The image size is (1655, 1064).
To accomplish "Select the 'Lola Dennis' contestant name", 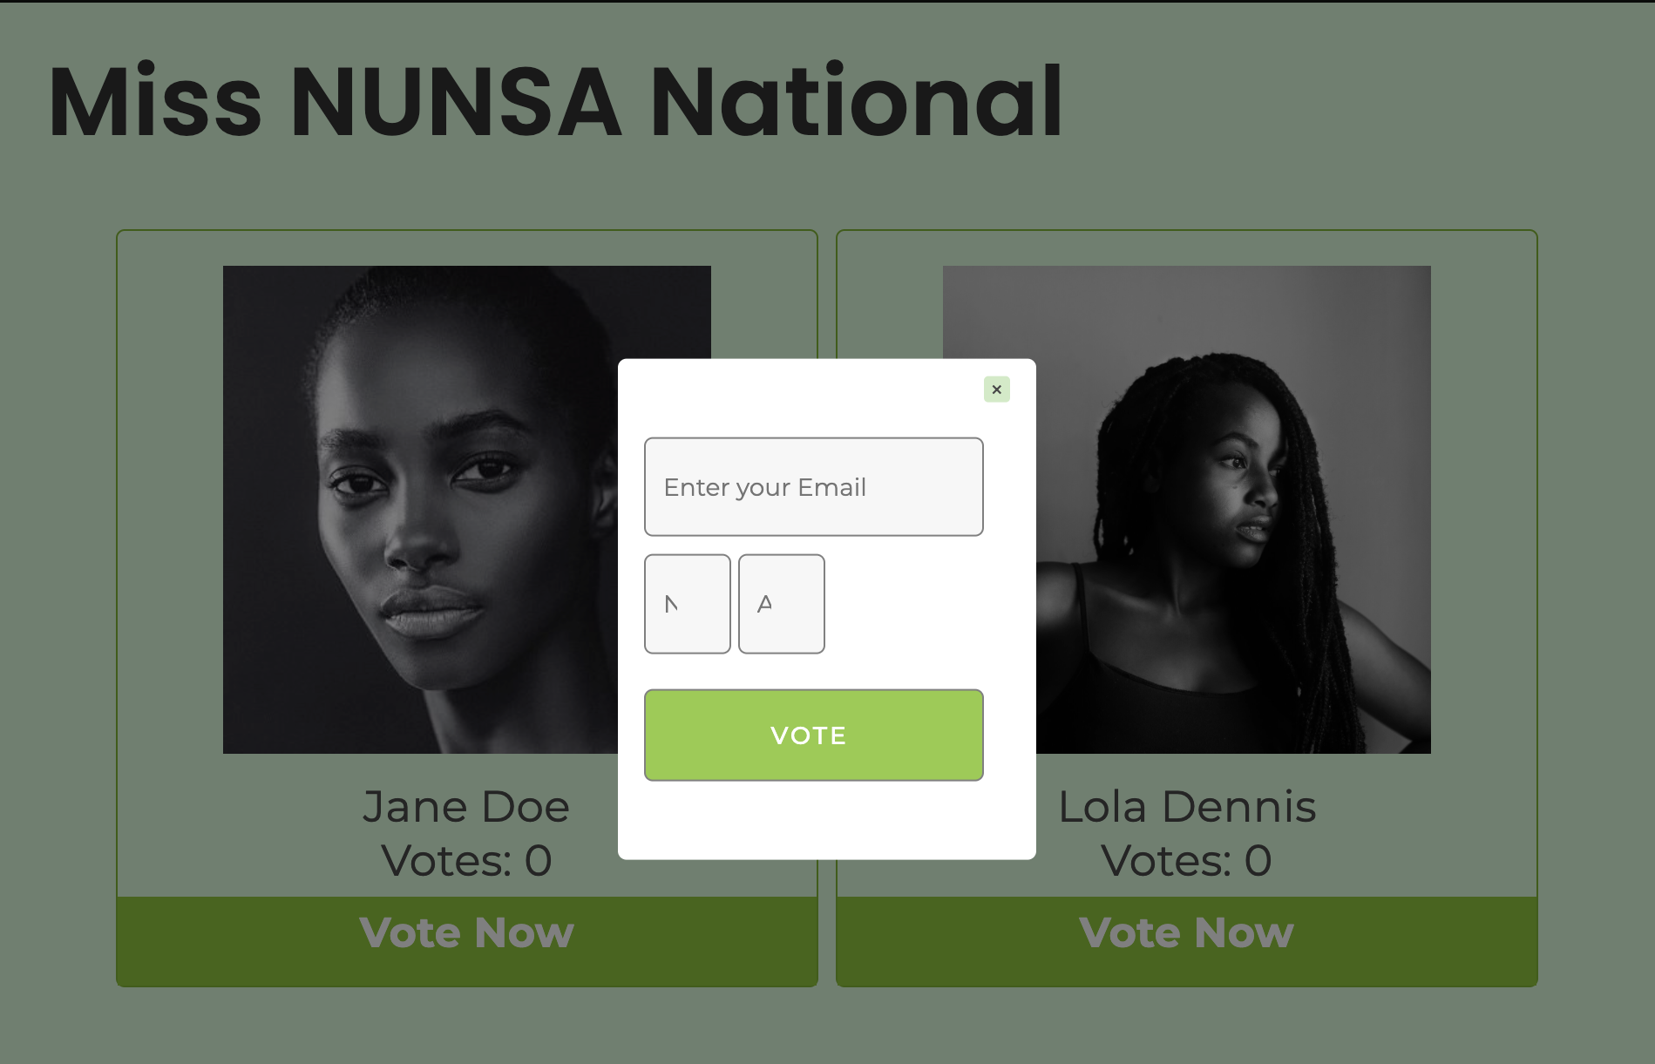I will coord(1187,807).
